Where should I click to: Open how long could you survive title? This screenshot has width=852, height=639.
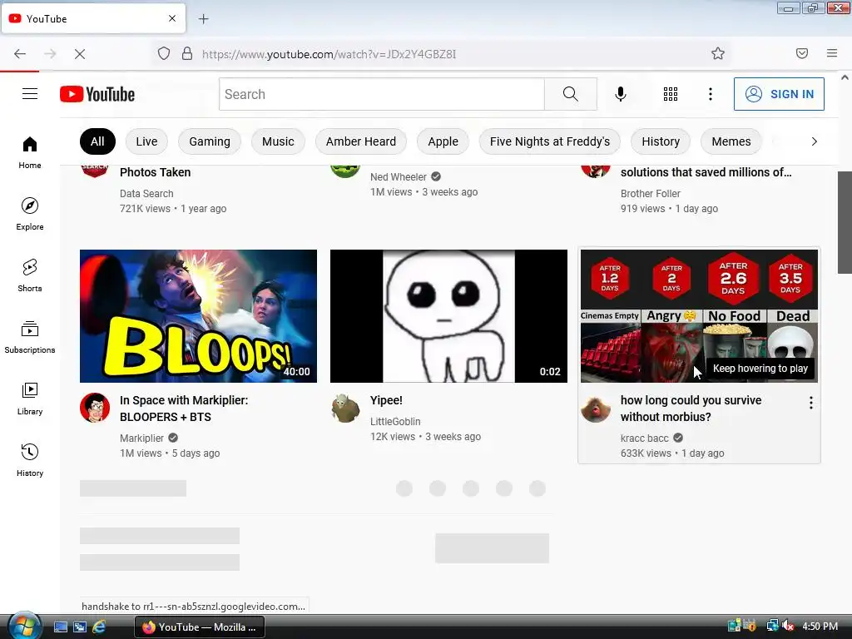691,409
